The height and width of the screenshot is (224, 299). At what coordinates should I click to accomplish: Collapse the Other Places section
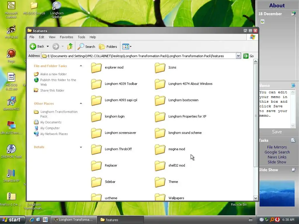tap(81, 104)
